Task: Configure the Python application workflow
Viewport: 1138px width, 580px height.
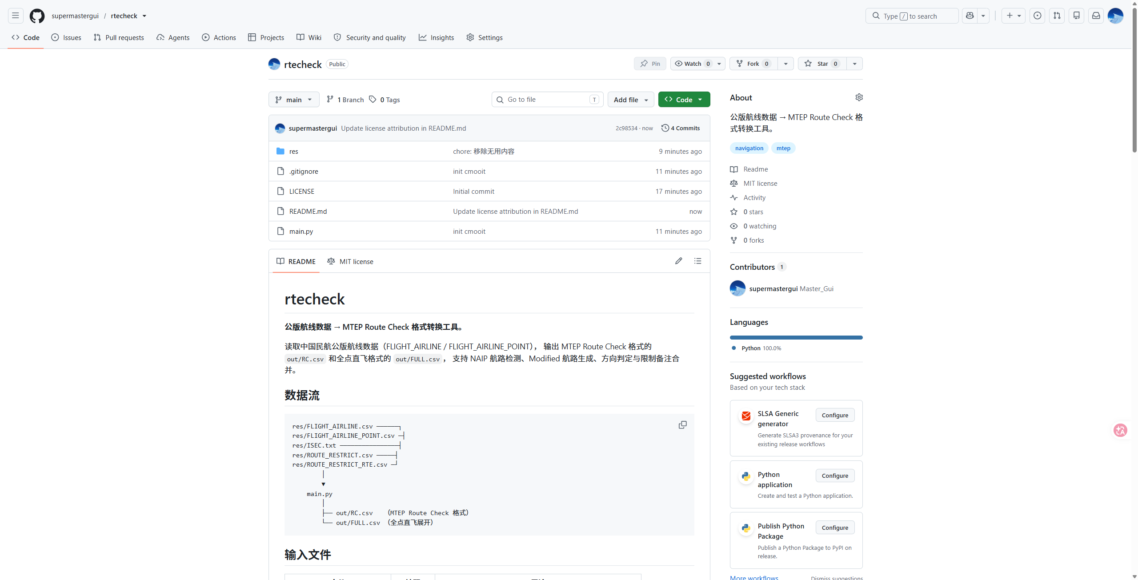Action: (x=835, y=476)
